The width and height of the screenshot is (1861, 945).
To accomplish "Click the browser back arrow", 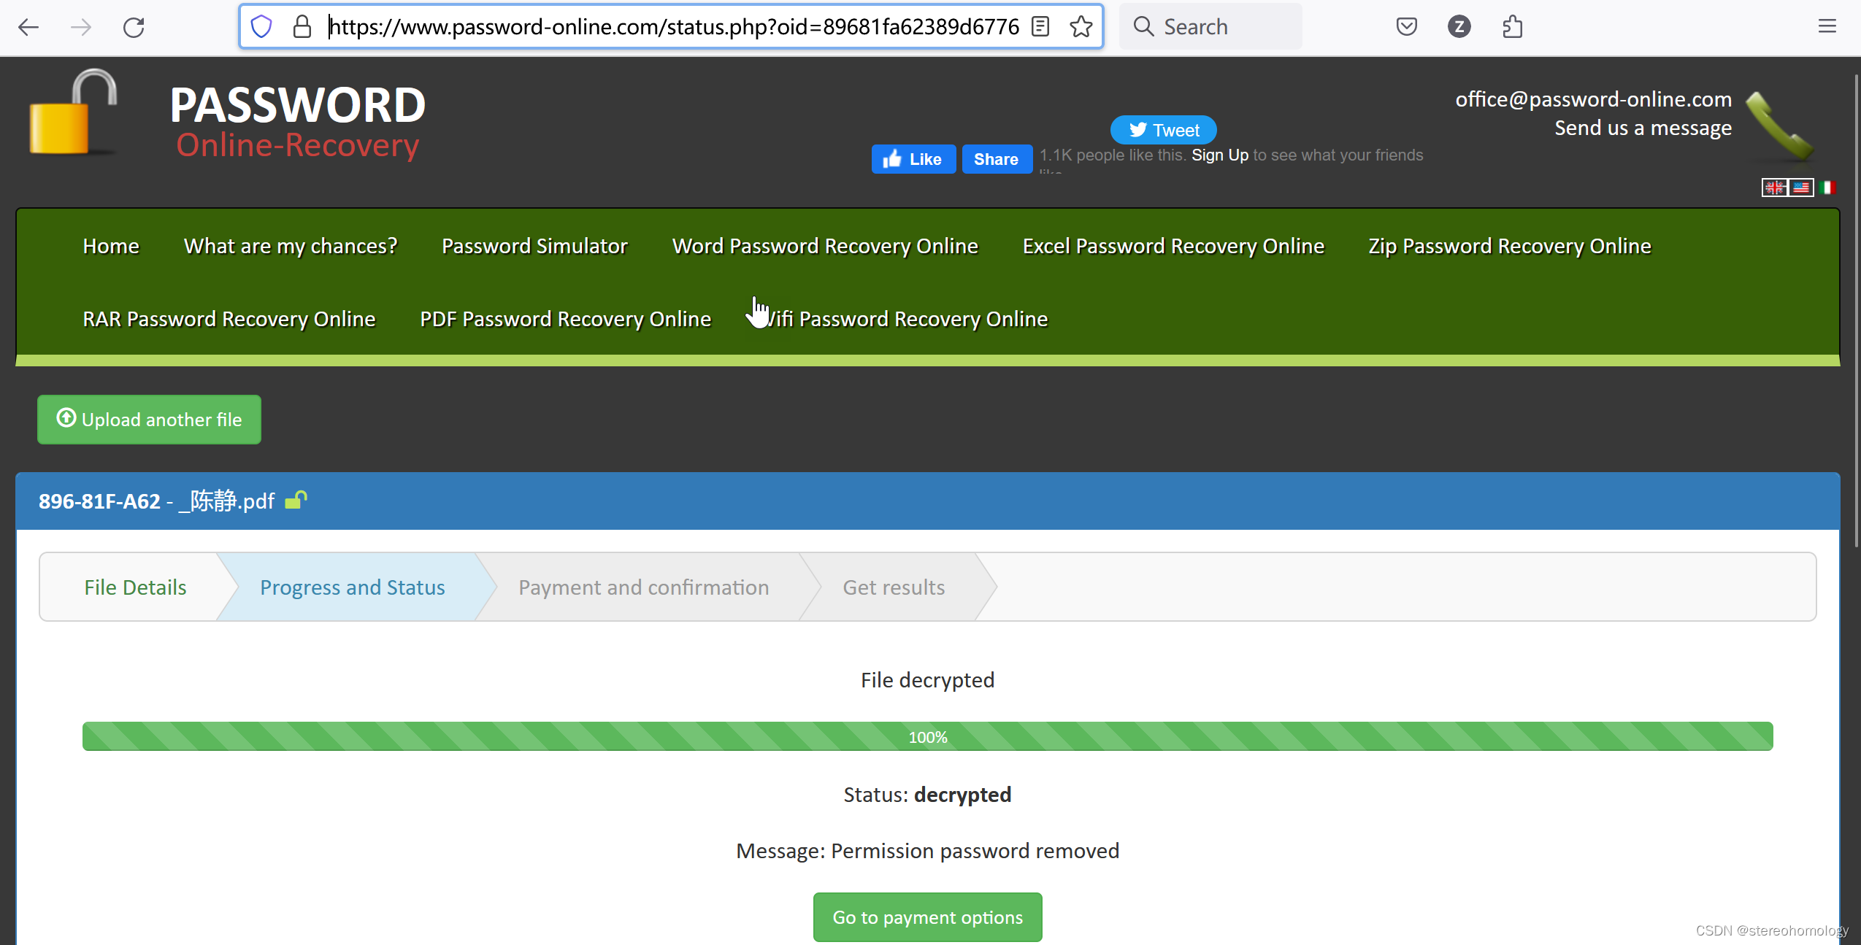I will (28, 27).
